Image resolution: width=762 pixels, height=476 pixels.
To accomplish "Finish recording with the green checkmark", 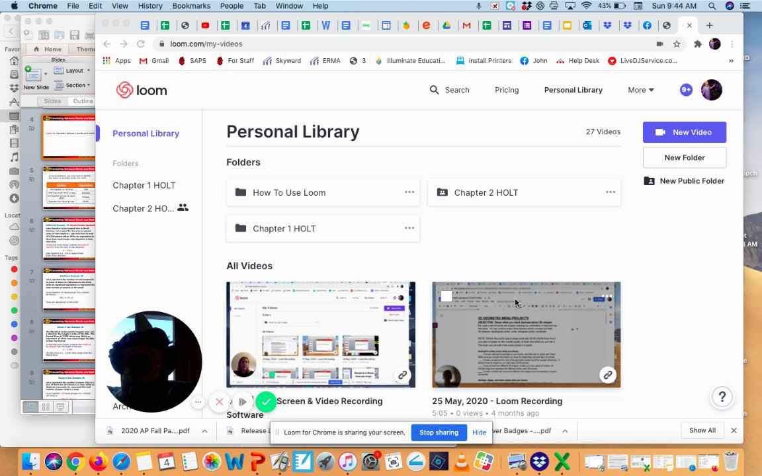I will (x=266, y=402).
